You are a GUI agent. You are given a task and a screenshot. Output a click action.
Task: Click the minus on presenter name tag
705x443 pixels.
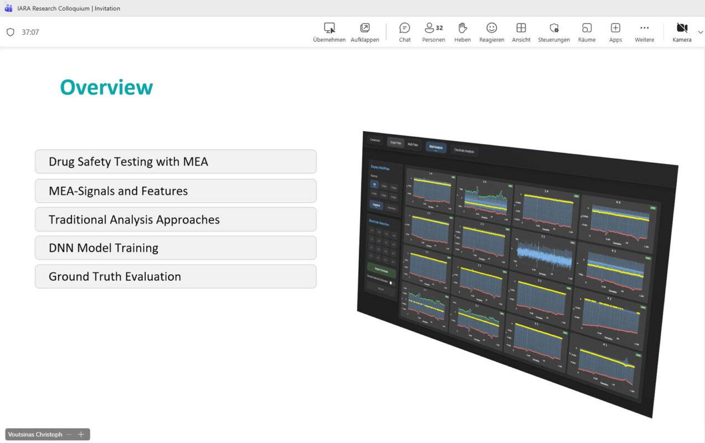(x=69, y=435)
